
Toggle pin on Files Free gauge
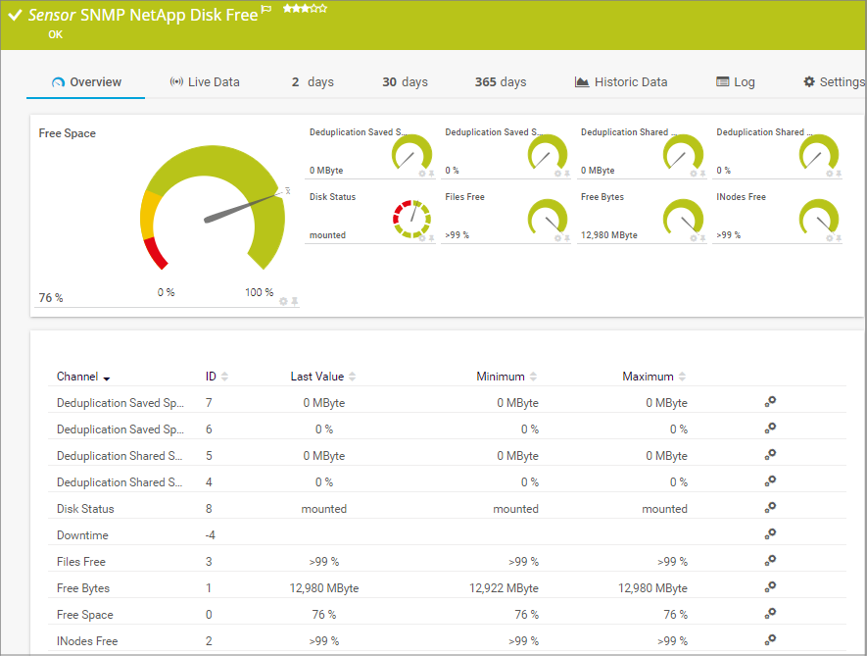(567, 238)
